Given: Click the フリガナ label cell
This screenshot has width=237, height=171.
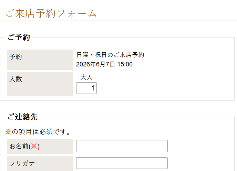Looking at the screenshot, I should [x=40, y=163].
